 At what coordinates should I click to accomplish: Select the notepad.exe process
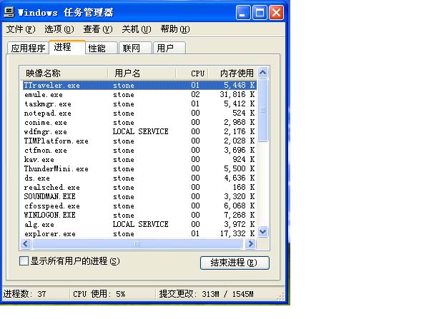pos(139,113)
